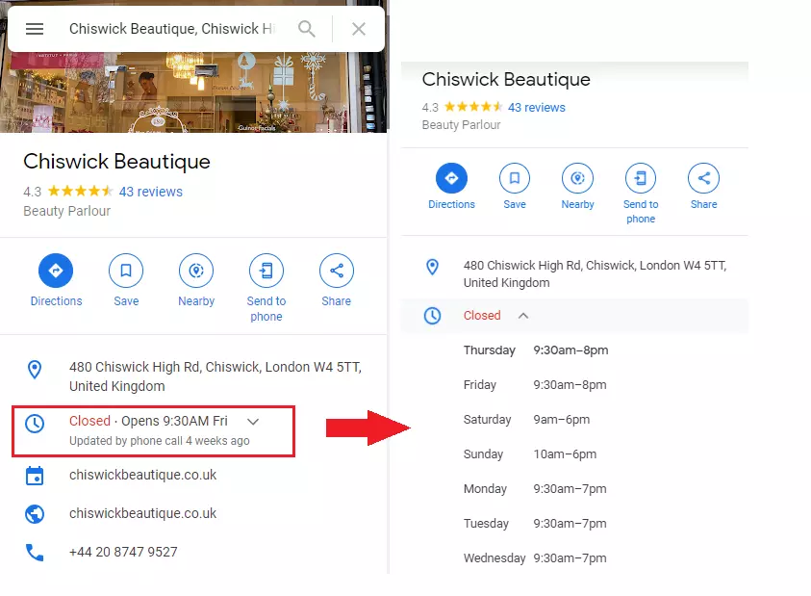This screenshot has width=811, height=596.
Task: Click the phone handset icon
Action: 35,553
